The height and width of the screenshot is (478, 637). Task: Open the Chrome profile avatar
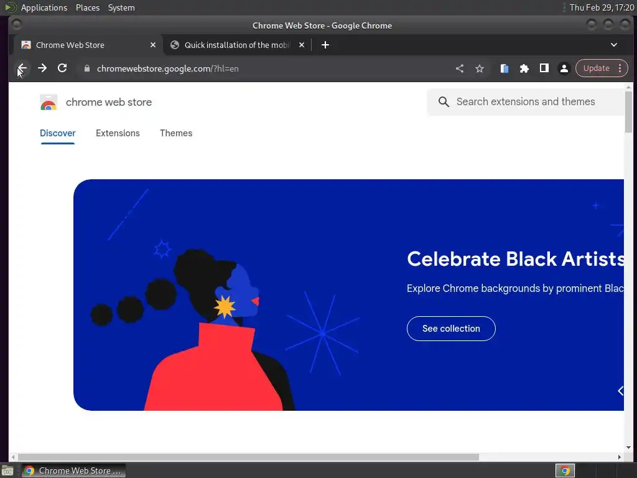coord(564,68)
